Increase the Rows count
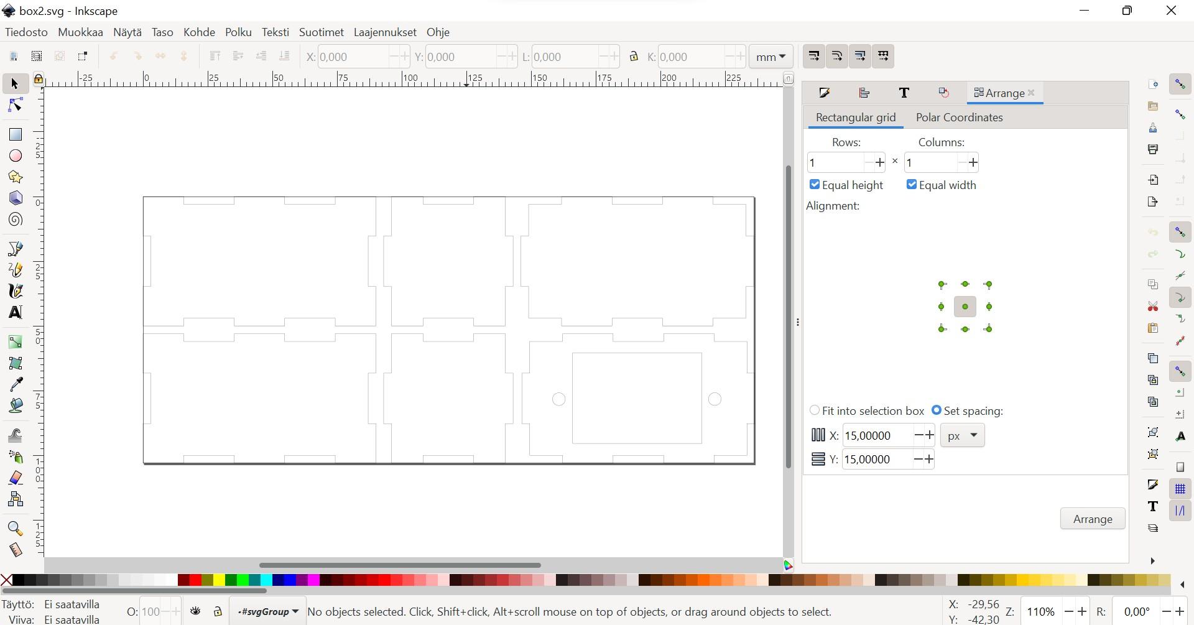1194x625 pixels. point(879,163)
